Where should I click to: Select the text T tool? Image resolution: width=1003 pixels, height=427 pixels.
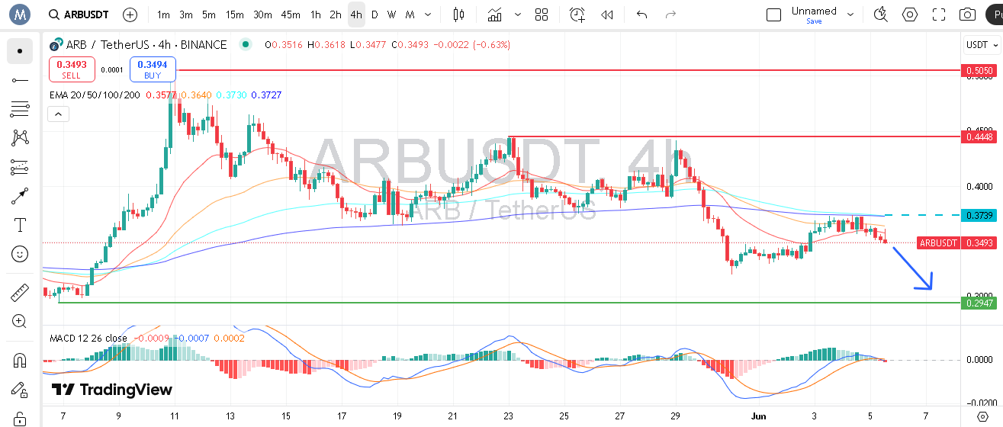click(20, 225)
